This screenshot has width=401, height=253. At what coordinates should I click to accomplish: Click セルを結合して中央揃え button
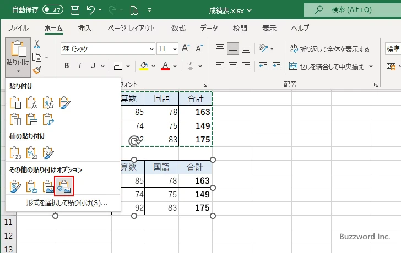[326, 67]
